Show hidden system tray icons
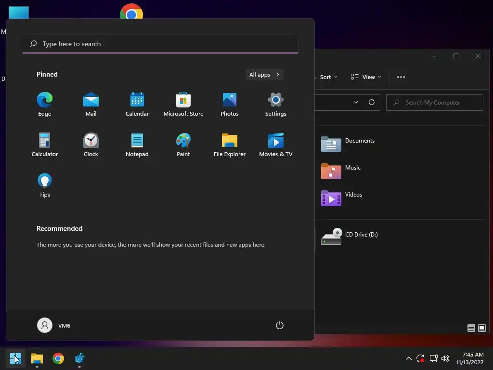 (x=408, y=358)
